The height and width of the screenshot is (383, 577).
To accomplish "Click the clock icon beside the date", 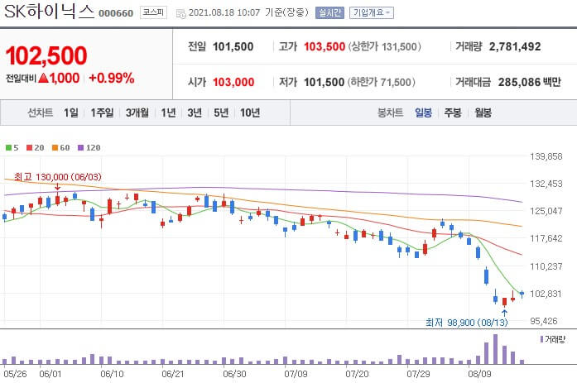I will (x=180, y=14).
